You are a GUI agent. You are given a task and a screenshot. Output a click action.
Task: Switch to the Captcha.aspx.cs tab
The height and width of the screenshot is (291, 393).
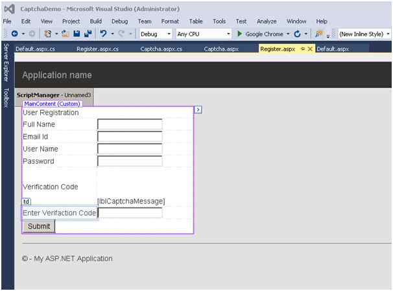pos(161,49)
